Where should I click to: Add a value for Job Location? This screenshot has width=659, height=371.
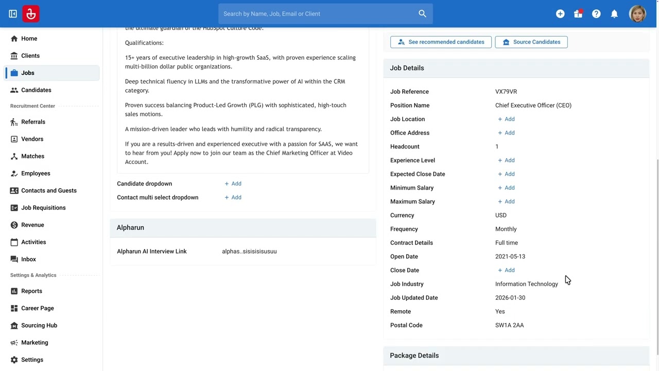[506, 119]
